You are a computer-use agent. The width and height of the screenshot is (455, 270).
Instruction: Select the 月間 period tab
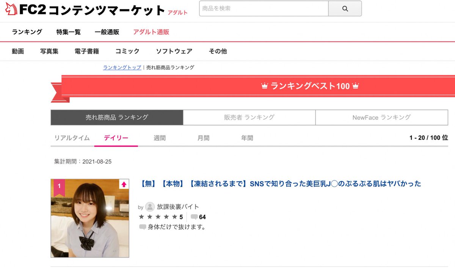204,138
